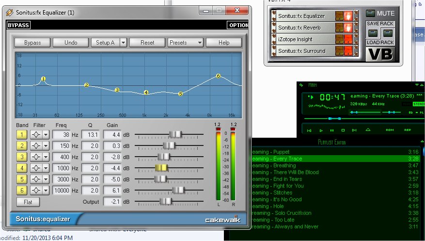Select band 2 node on the EQ graph
Screen dimensions: 425x241
[86, 85]
